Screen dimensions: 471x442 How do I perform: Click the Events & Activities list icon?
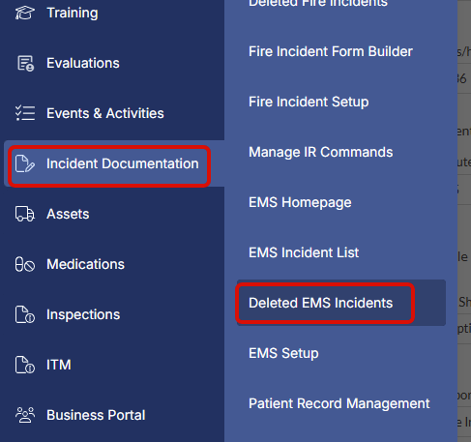(x=25, y=113)
